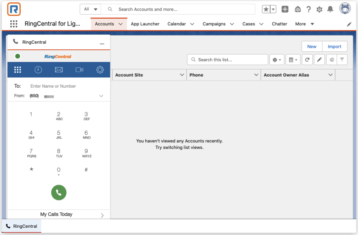Expand the favorites list dropdown arrow
The width and height of the screenshot is (358, 235).
pyautogui.click(x=273, y=9)
